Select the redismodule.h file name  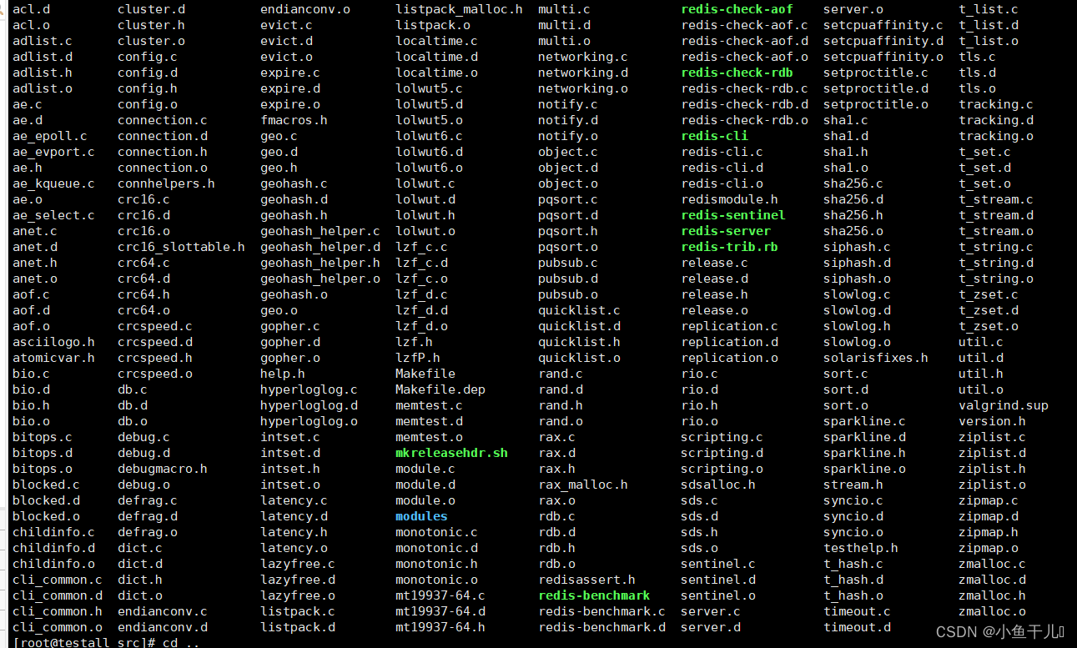pos(729,199)
